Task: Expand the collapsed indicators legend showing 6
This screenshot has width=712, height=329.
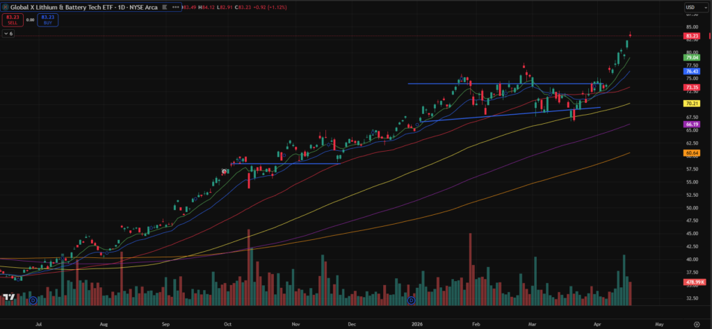Action: [x=8, y=33]
